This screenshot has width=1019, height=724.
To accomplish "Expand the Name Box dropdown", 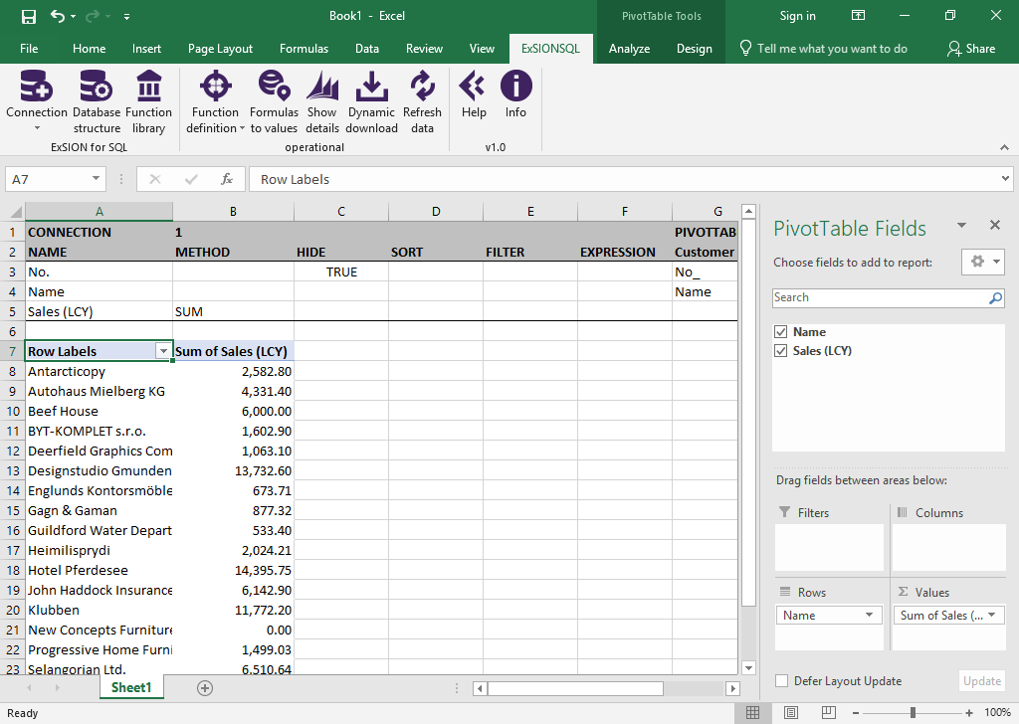I will pyautogui.click(x=96, y=179).
